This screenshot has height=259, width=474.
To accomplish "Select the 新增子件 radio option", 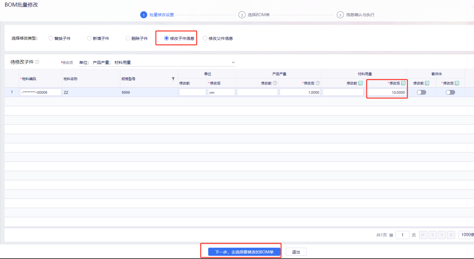I will coord(89,38).
